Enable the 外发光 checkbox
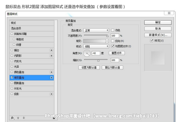The width and height of the screenshot is (177, 122). [12, 88]
